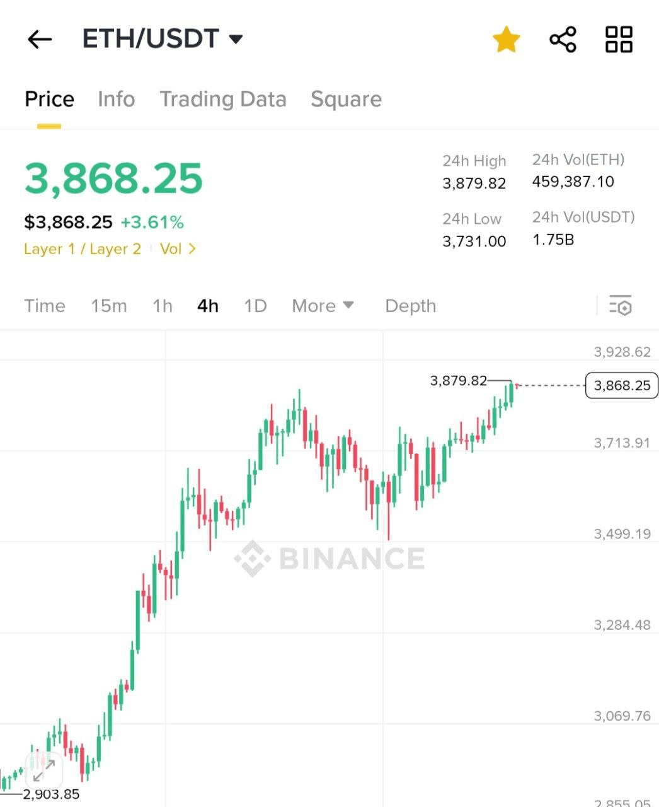The height and width of the screenshot is (807, 659).
Task: Select the 15m timeframe
Action: 108,306
